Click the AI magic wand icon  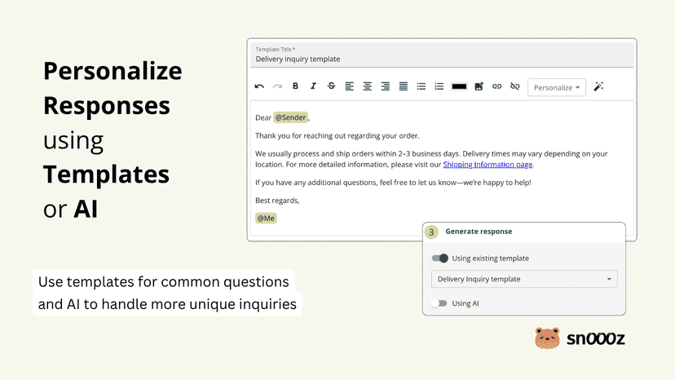[x=598, y=86]
